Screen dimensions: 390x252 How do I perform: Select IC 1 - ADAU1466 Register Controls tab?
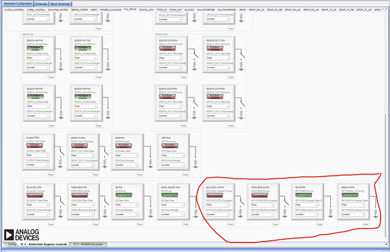[43, 245]
